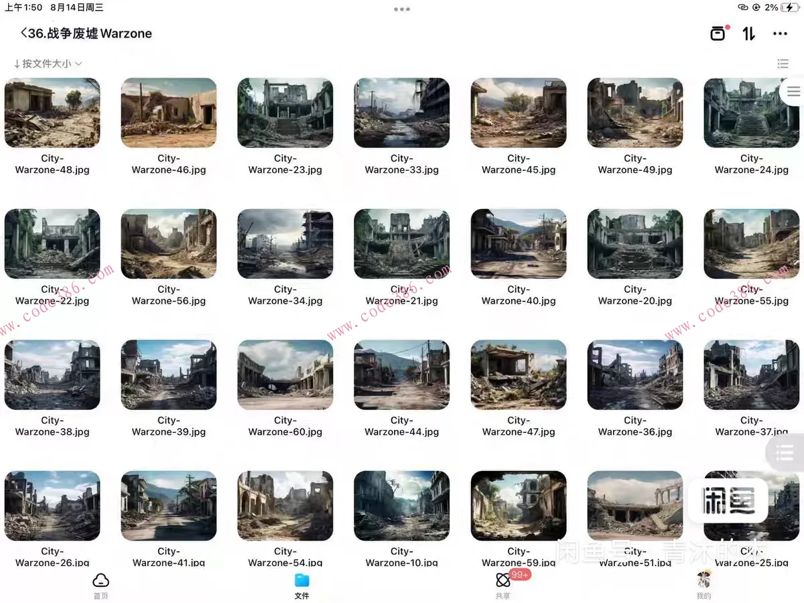Tap the up-down sort arrows icon
Screen dimensions: 804x603
click(x=749, y=33)
